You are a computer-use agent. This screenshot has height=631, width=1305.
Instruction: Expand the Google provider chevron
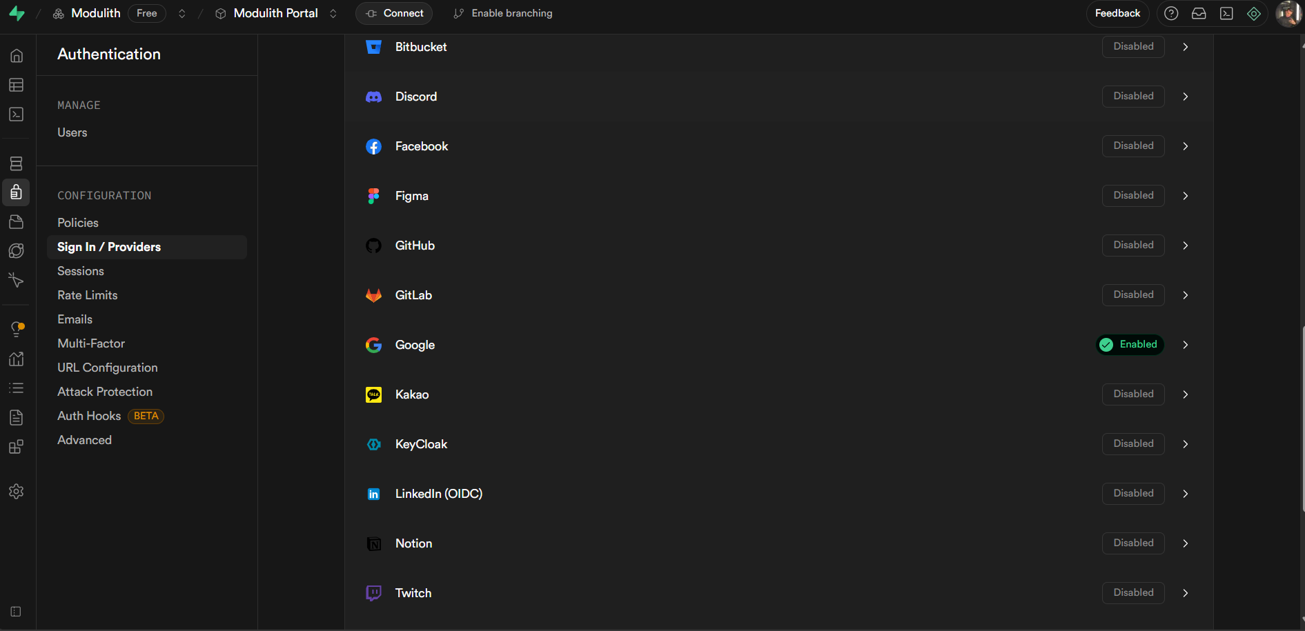tap(1185, 345)
